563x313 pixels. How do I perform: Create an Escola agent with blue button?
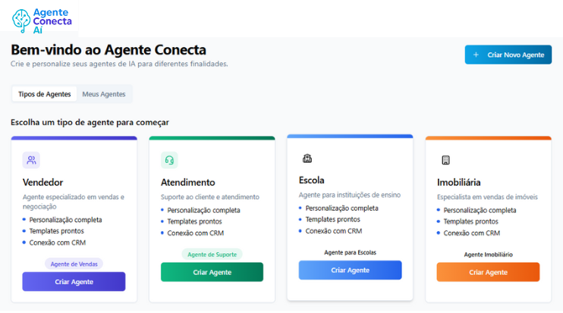[350, 270]
